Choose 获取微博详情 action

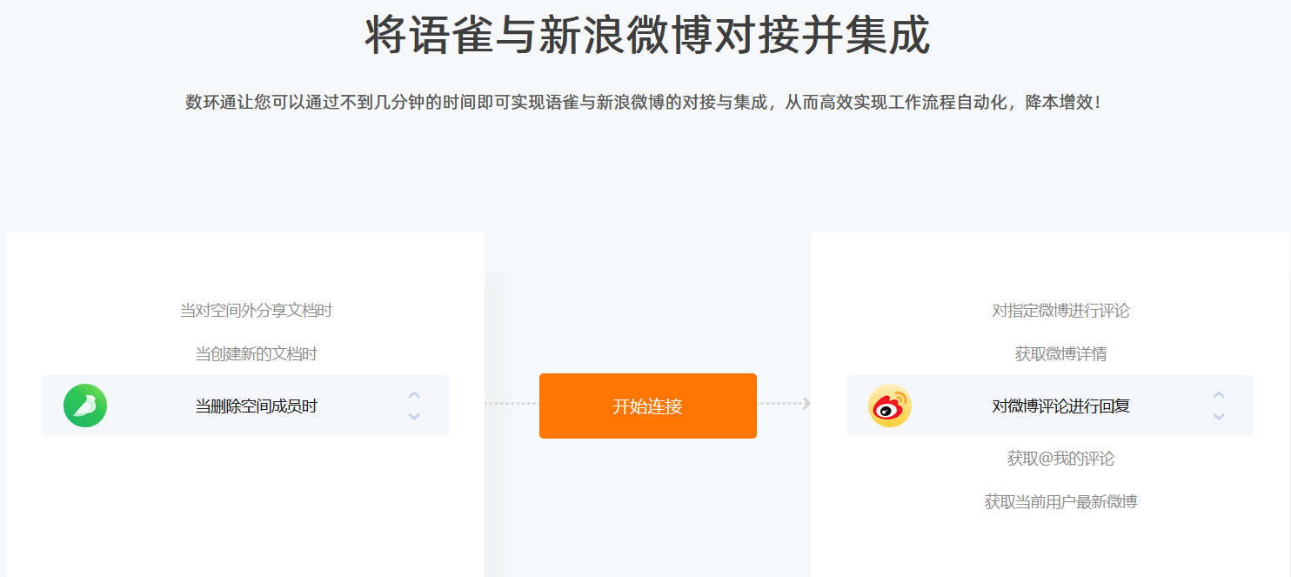pyautogui.click(x=1061, y=354)
